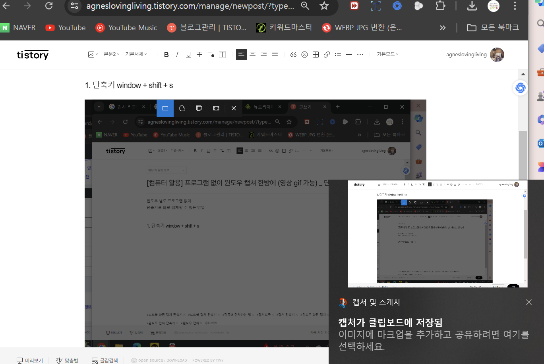Insert a blockquote with the 66 icon
The height and width of the screenshot is (364, 544).
(293, 54)
